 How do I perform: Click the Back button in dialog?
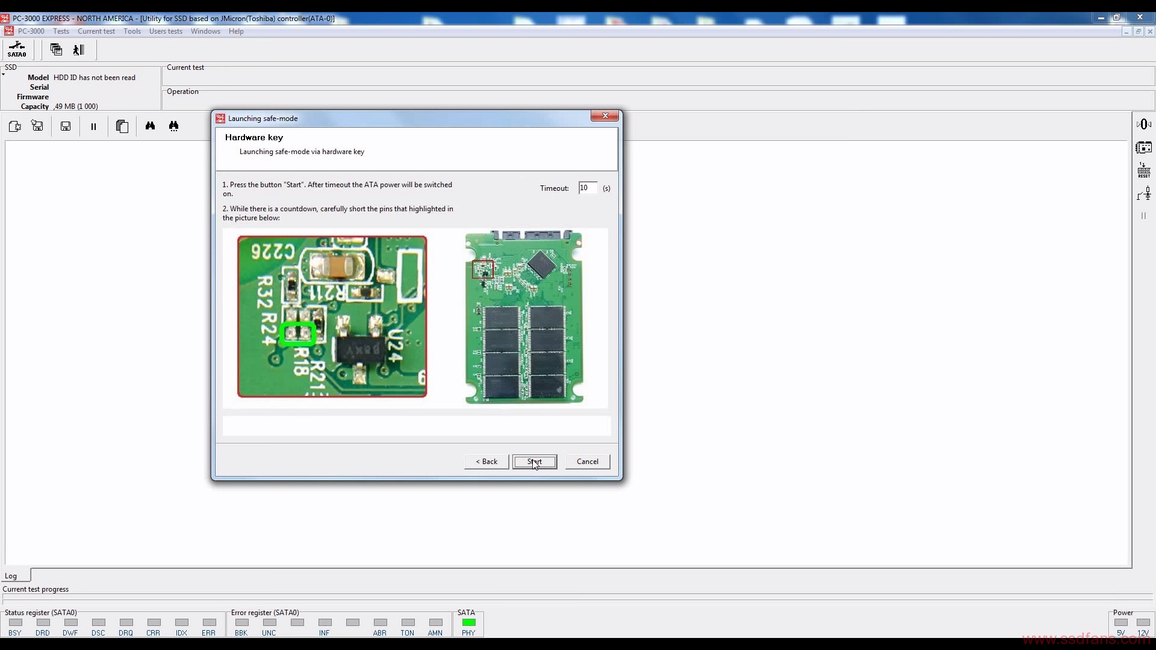pyautogui.click(x=486, y=462)
